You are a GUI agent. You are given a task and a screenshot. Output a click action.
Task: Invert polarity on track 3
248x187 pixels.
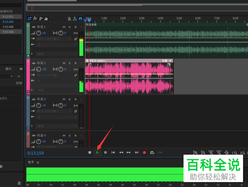coord(75,111)
